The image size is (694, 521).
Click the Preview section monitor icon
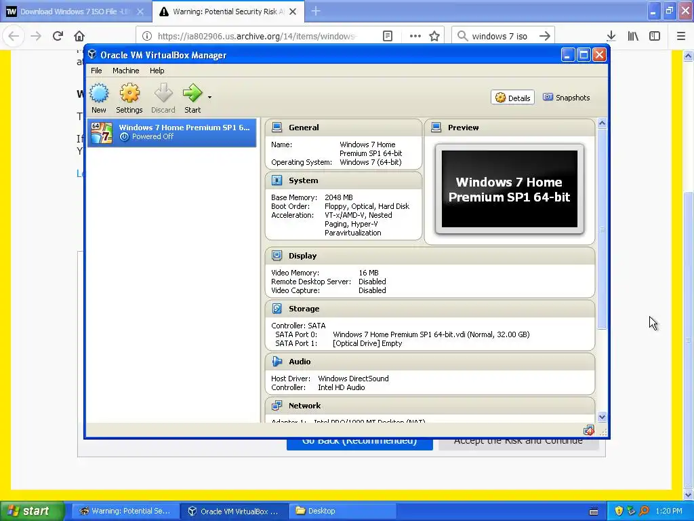coord(436,127)
